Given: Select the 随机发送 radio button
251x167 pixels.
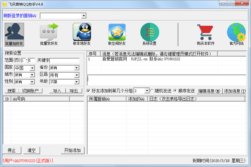Looking at the screenshot, I should 152,91.
